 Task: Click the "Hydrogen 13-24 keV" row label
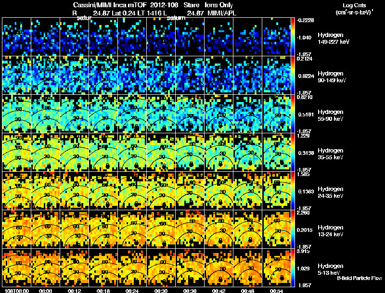tap(331, 231)
